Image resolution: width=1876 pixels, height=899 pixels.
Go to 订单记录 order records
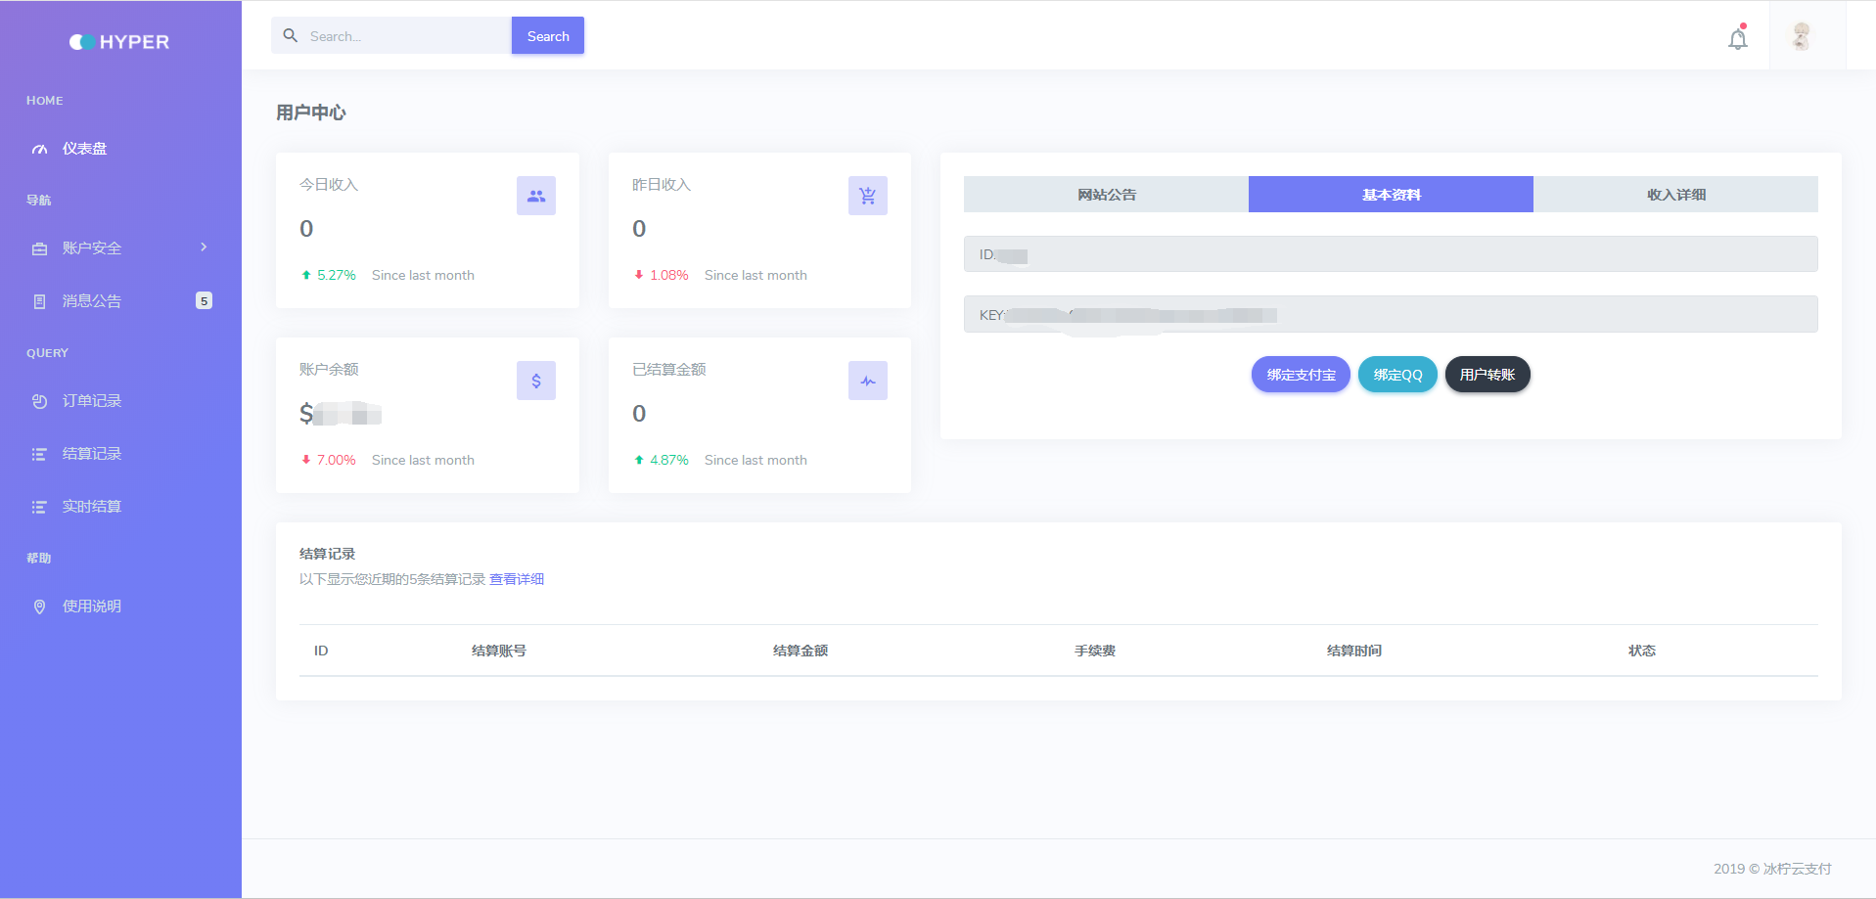92,401
